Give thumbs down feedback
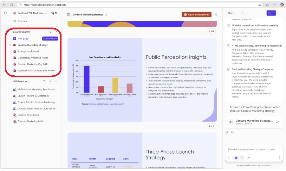This screenshot has height=171, width=286. pyautogui.click(x=232, y=133)
